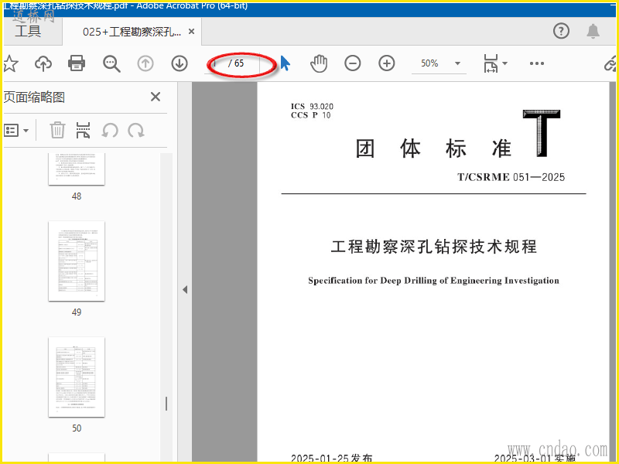Click the share link icon

pos(611,63)
